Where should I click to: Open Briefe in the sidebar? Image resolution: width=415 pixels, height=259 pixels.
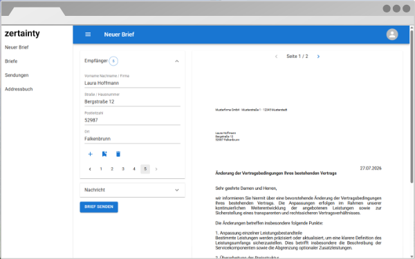click(11, 61)
